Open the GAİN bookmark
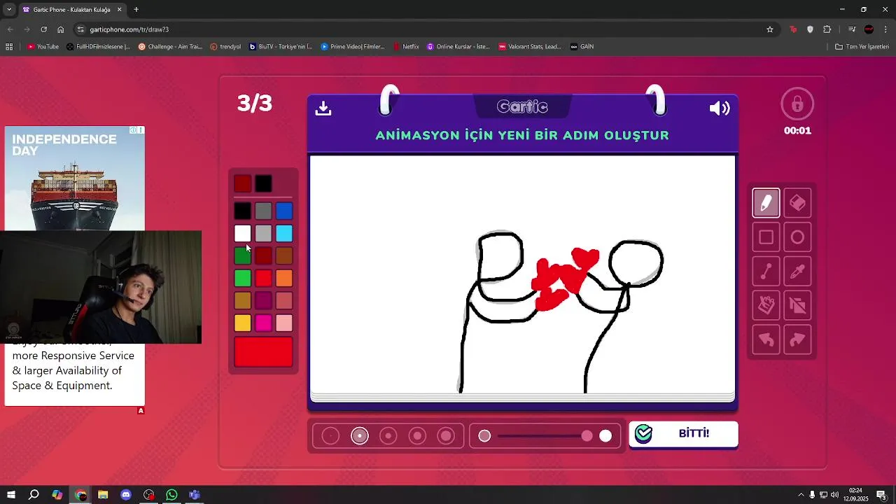This screenshot has height=504, width=896. click(x=582, y=47)
